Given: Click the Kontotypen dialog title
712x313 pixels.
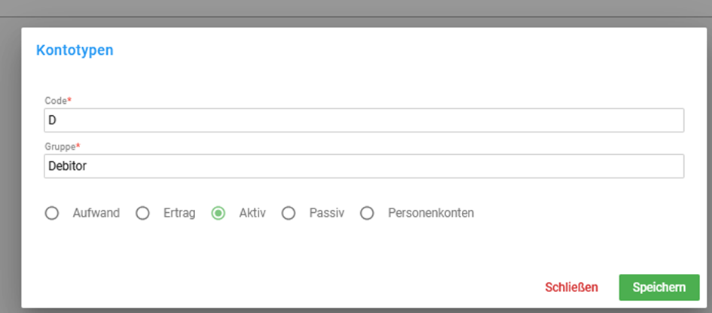Looking at the screenshot, I should click(x=75, y=50).
